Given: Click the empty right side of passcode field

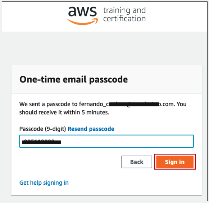Looking at the screenshot, I should click(x=127, y=141).
